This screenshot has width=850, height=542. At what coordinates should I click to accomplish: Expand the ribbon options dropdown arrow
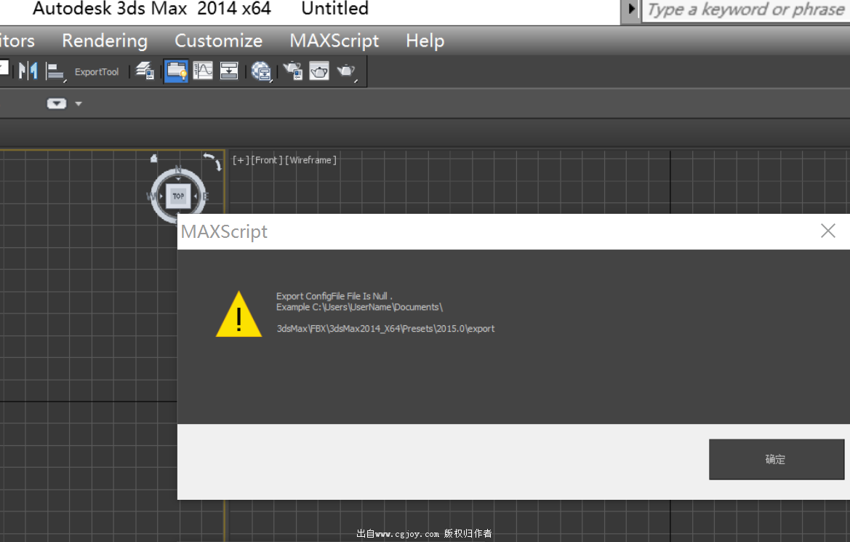tap(79, 103)
